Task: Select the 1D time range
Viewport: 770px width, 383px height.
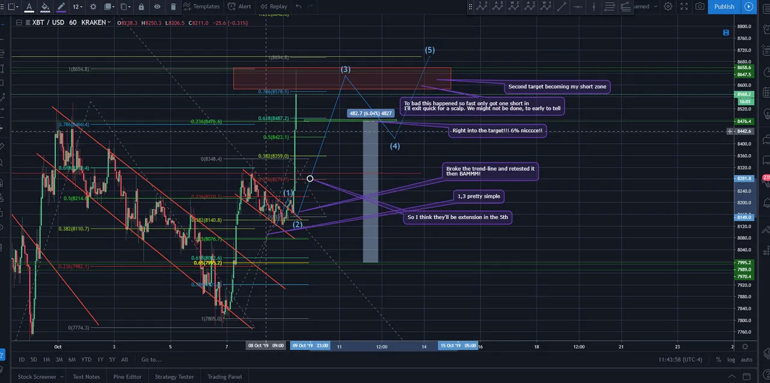Action: point(22,360)
